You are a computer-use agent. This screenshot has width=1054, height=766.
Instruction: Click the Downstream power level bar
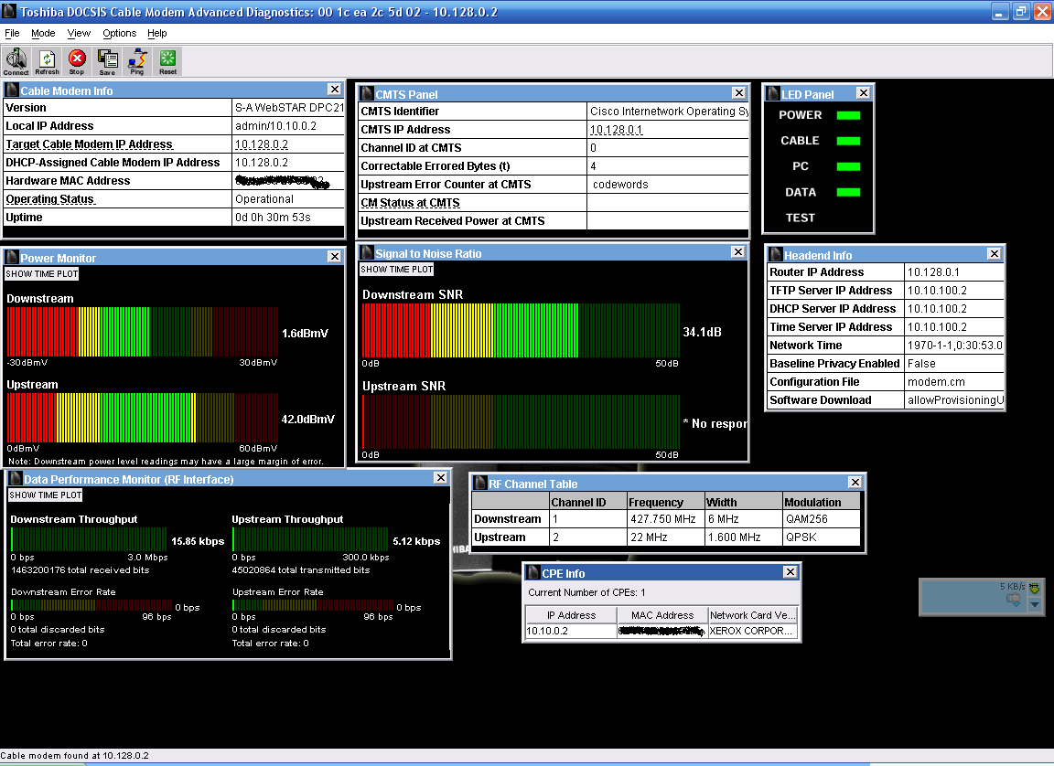click(143, 332)
